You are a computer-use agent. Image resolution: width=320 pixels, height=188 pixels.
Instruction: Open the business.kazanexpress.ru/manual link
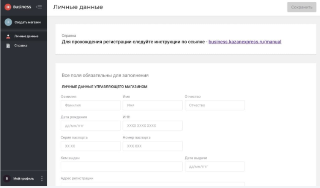[x=245, y=42]
